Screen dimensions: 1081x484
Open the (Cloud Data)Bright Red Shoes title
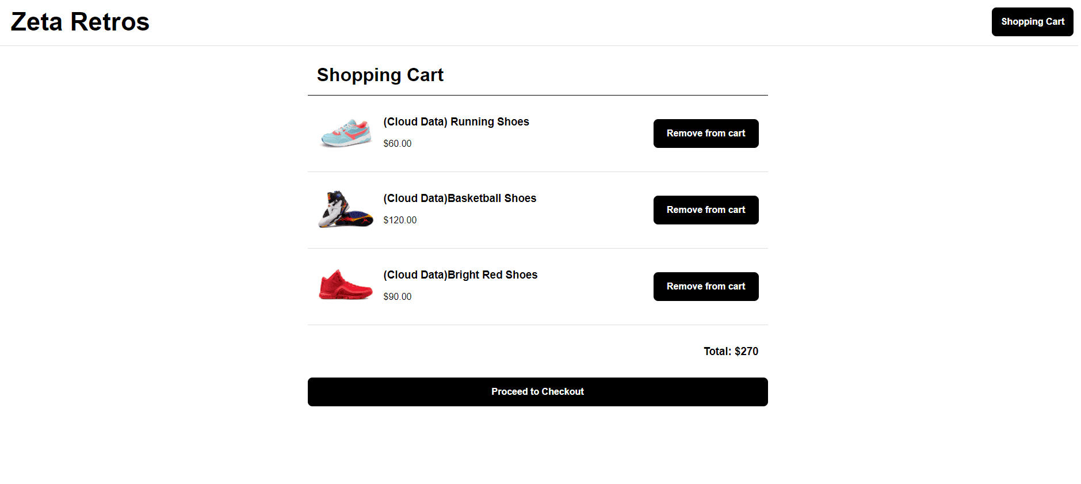460,275
